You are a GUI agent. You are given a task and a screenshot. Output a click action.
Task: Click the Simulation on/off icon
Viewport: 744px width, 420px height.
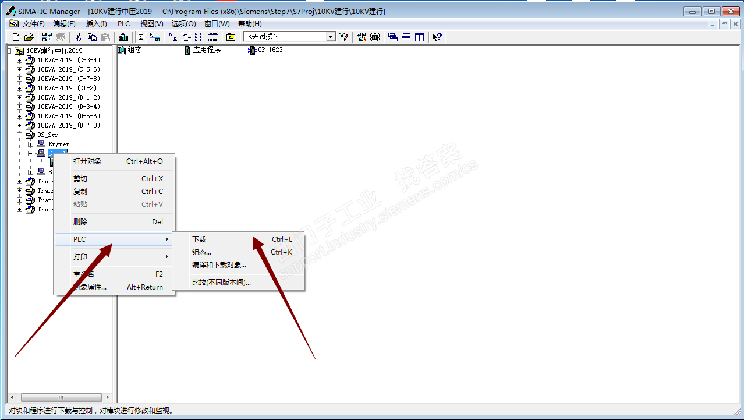[375, 37]
